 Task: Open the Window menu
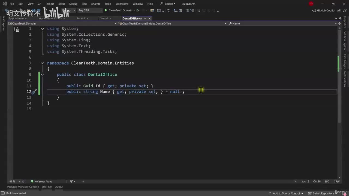138,4
